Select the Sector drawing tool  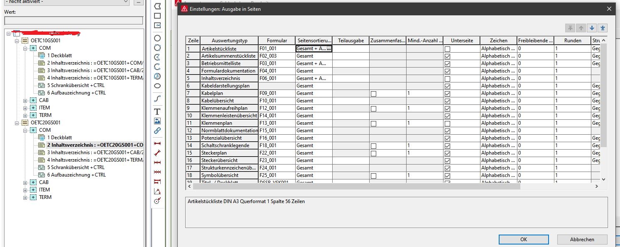tap(157, 76)
